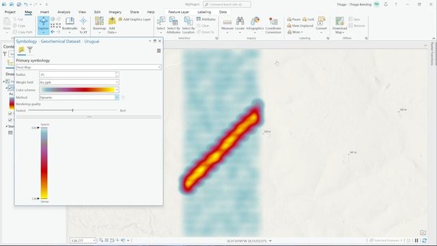Open the Color scheme dropdown
Image resolution: width=437 pixels, height=246 pixels.
pos(79,90)
